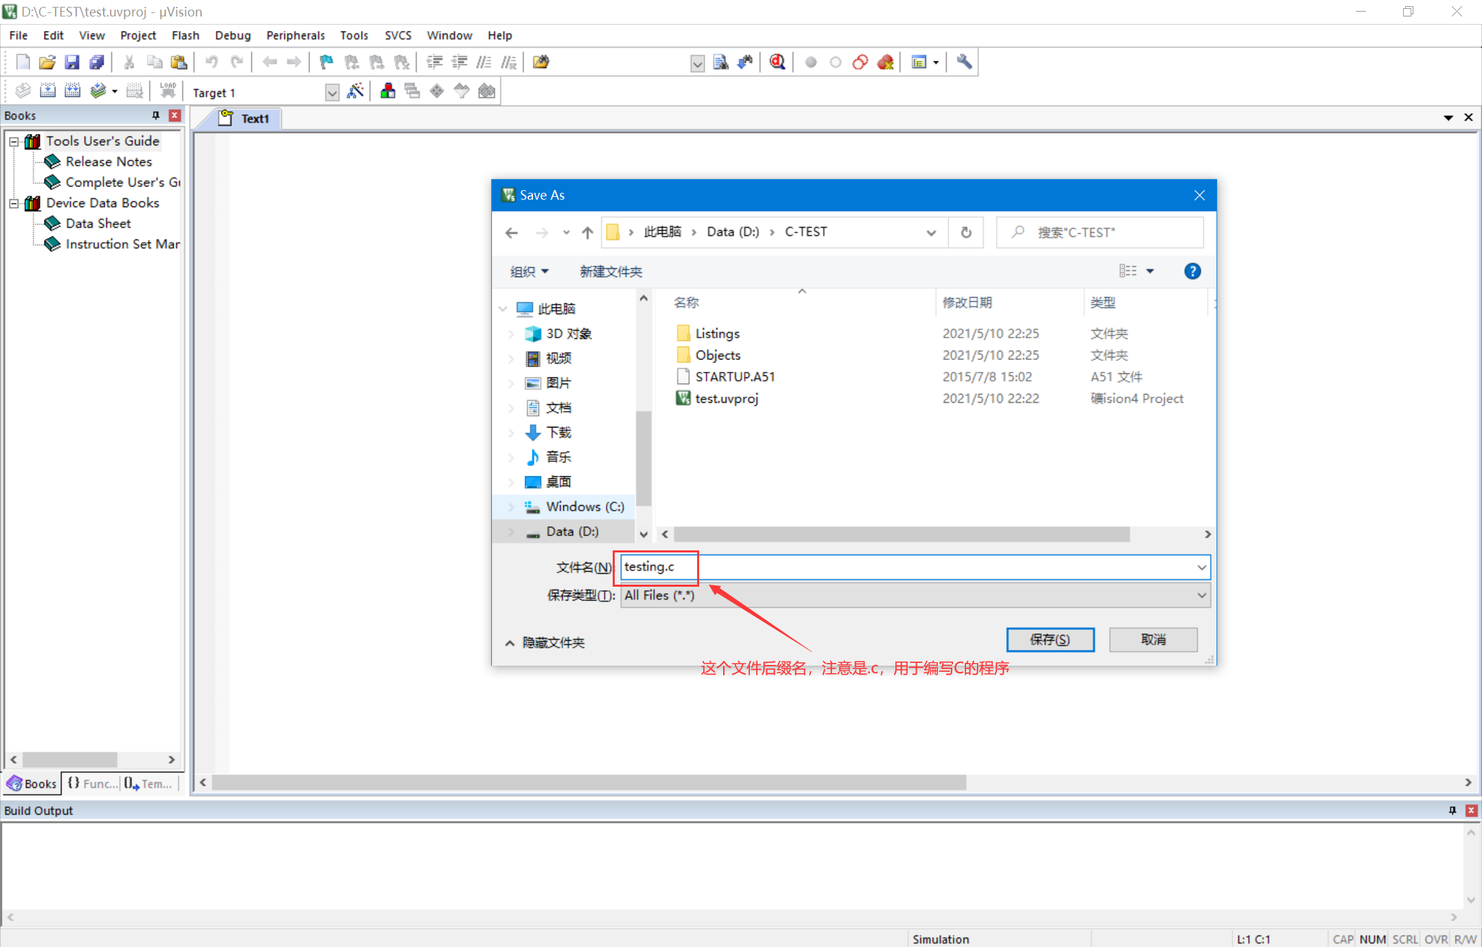Collapse the Tools User's Guide tree node
Viewport: 1482px width, 947px height.
pos(14,141)
